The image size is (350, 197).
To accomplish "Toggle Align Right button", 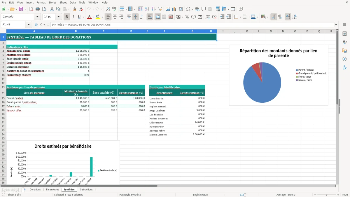I will pyautogui.click(x=121, y=17).
